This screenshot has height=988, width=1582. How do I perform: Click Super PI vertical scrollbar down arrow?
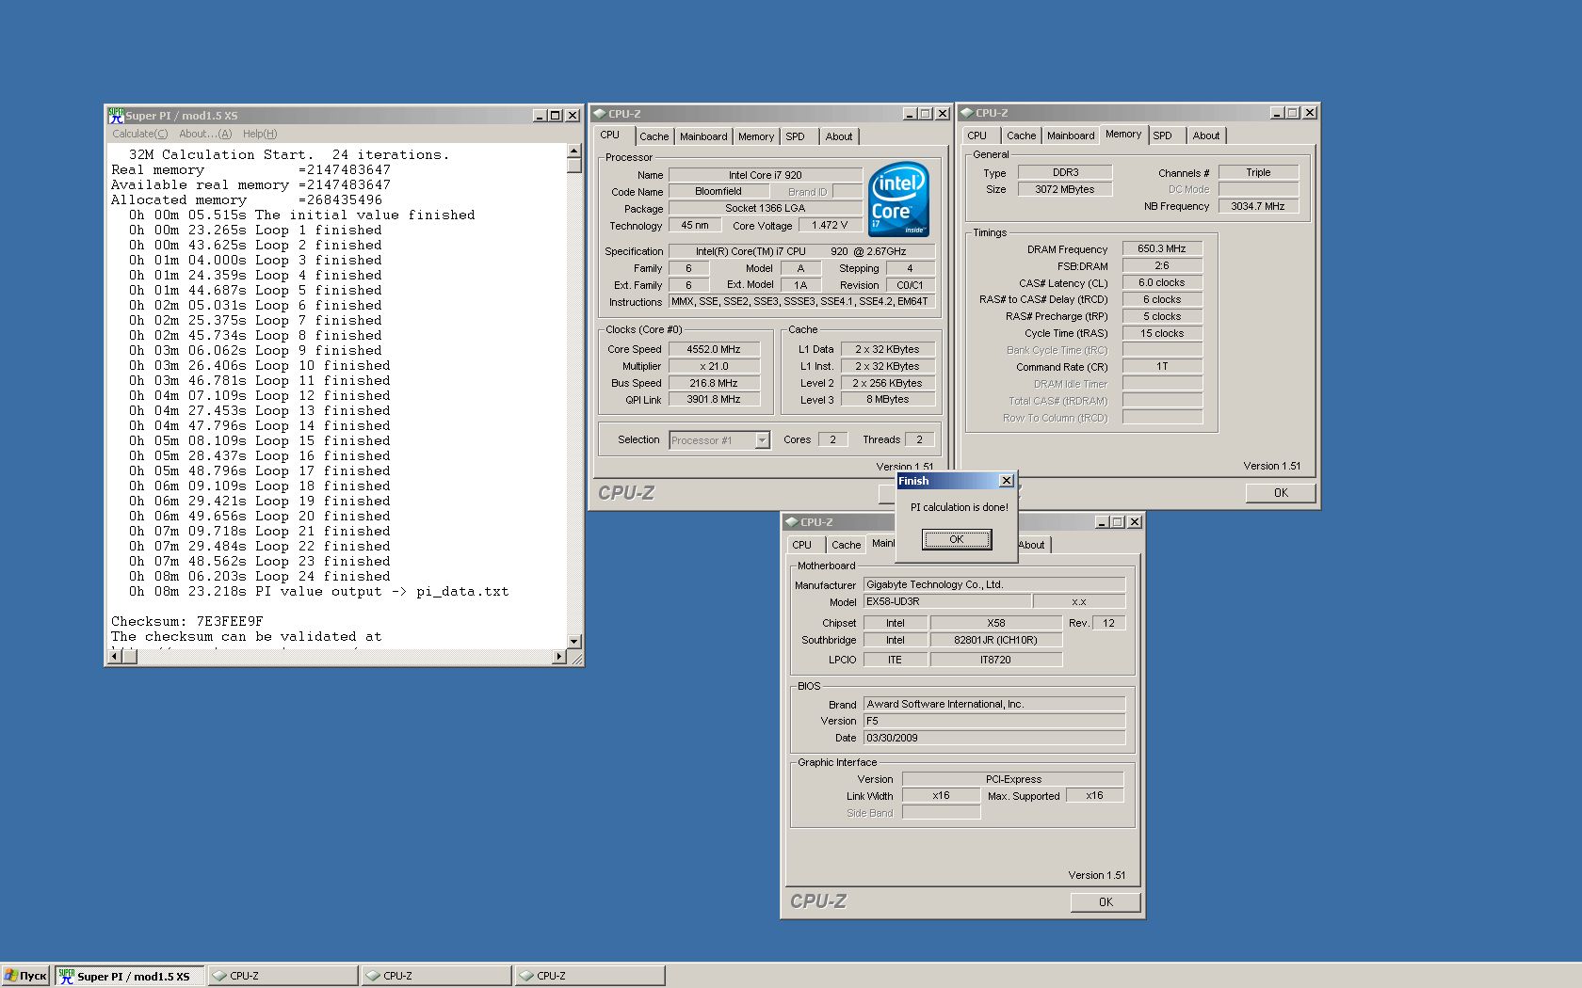[574, 641]
